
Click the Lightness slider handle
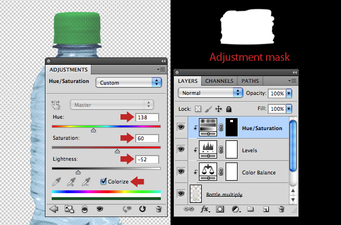[78, 172]
